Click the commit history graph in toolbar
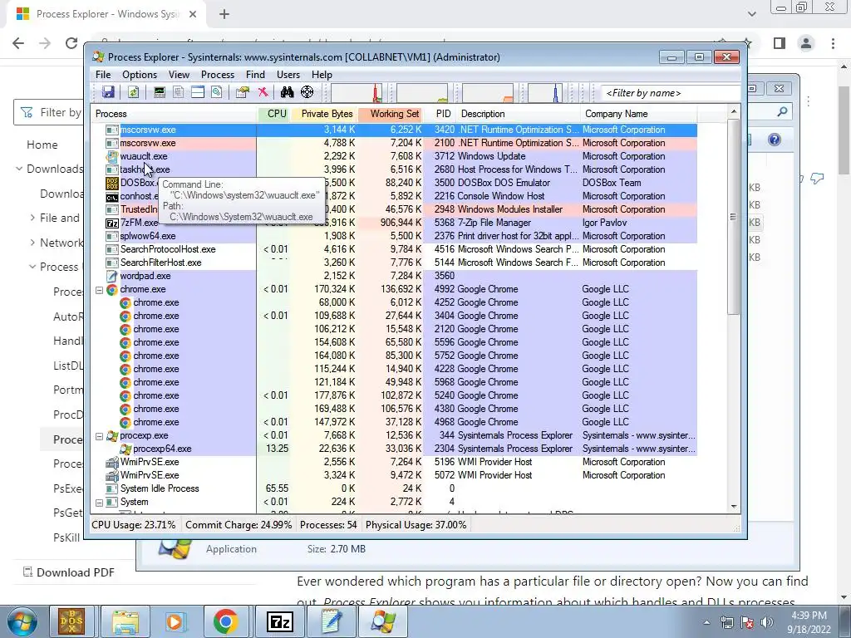 422,93
